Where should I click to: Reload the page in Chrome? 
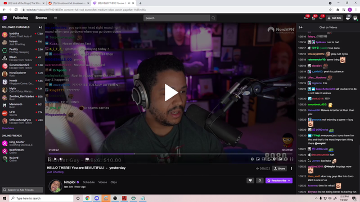(16, 10)
